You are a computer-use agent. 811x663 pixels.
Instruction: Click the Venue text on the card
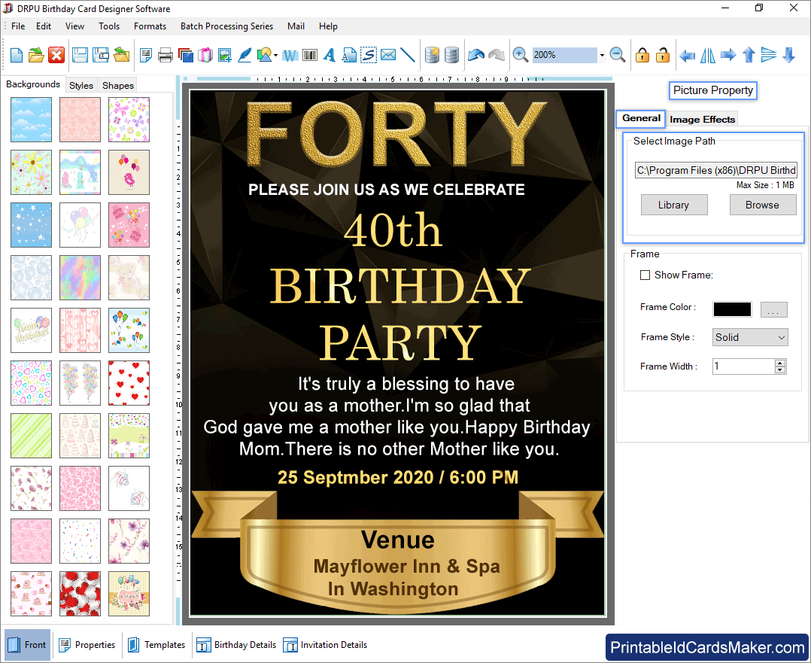tap(398, 540)
